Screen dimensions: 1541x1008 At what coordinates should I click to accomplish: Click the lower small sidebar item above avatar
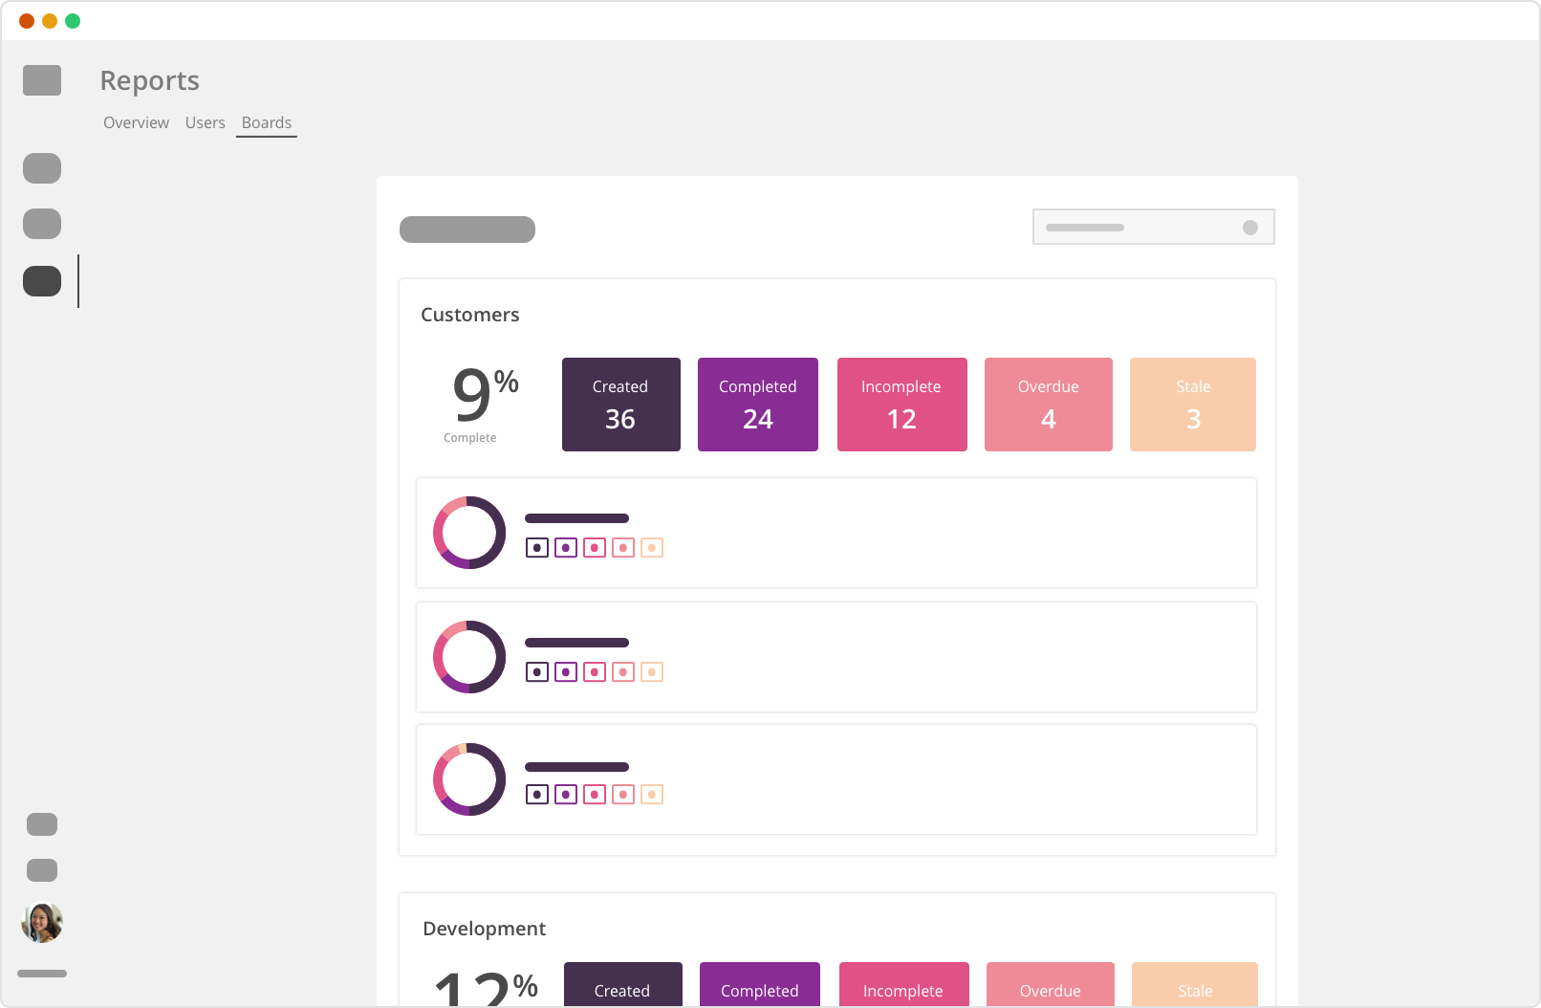tap(42, 870)
